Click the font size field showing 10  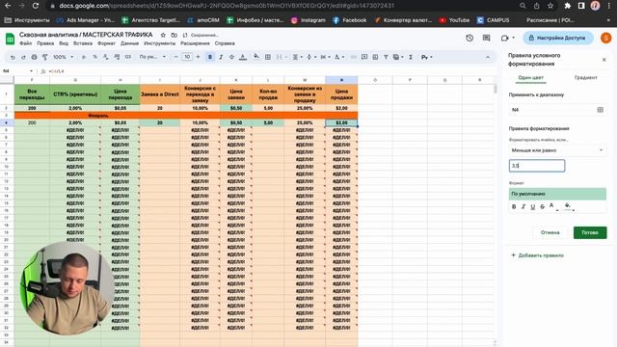point(187,57)
